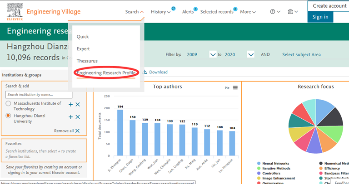349x184 pixels.
Task: Click the Search institution by name field
Action: click(x=39, y=95)
